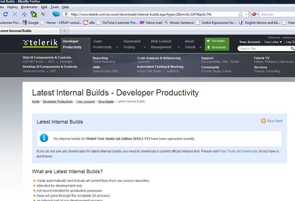
Task: Expand Web Content Management dropdown arrow
Action: pos(179,47)
